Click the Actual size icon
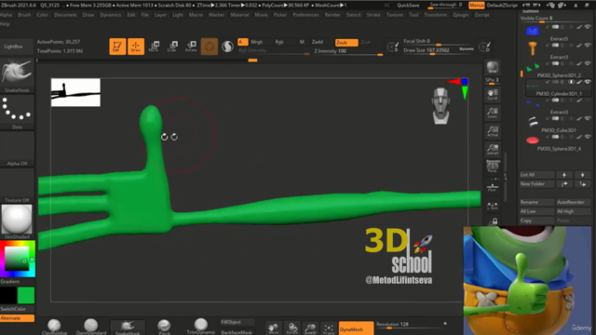The width and height of the screenshot is (596, 335). [493, 131]
